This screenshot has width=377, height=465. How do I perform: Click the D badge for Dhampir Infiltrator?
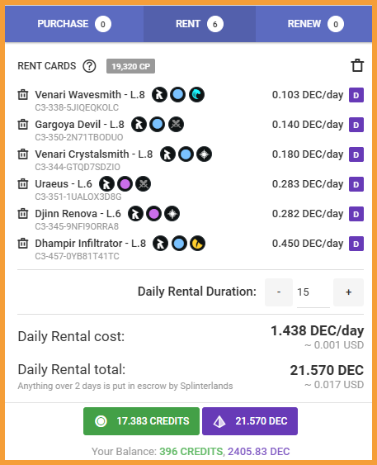(x=356, y=244)
